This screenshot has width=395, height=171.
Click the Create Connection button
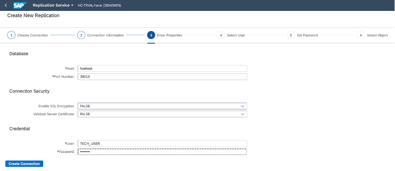click(x=24, y=164)
